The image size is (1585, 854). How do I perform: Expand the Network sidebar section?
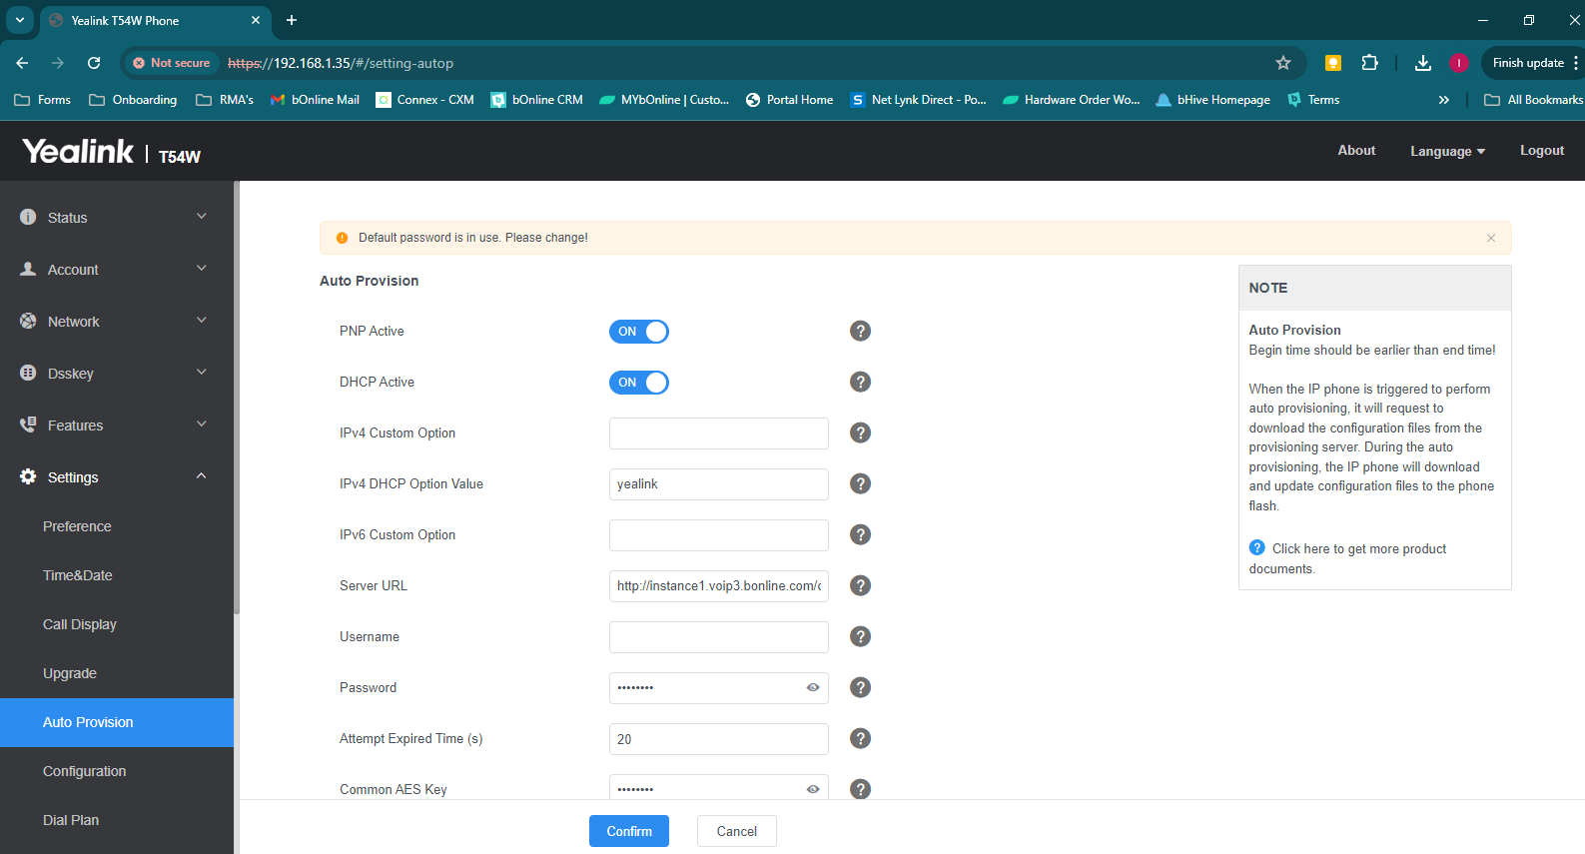click(x=117, y=322)
